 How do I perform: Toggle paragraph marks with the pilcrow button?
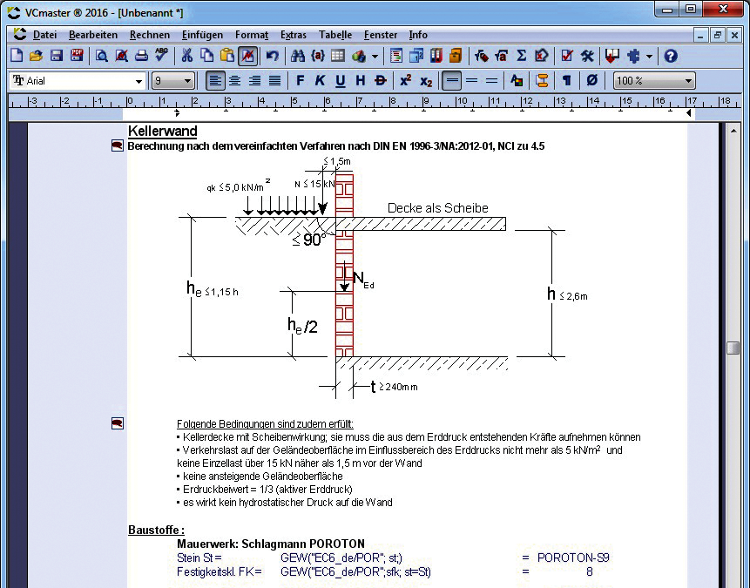567,81
